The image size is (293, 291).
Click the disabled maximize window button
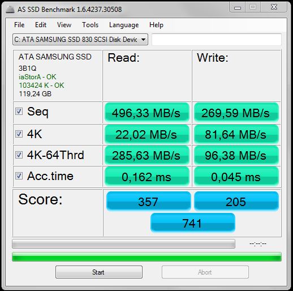click(253, 7)
